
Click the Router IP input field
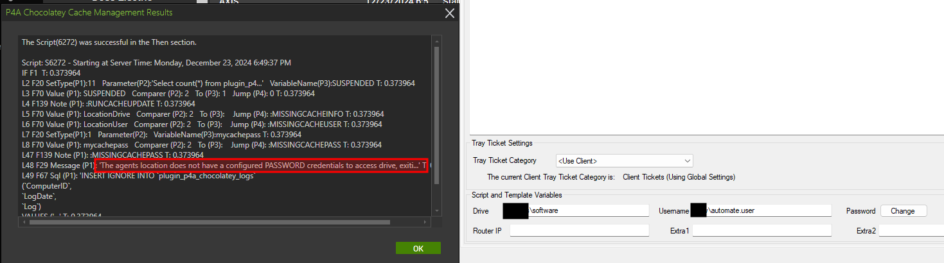pos(580,230)
